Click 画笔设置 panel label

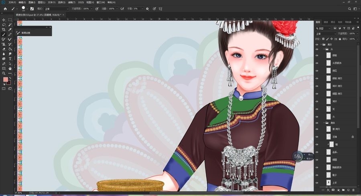pyautogui.click(x=26, y=33)
